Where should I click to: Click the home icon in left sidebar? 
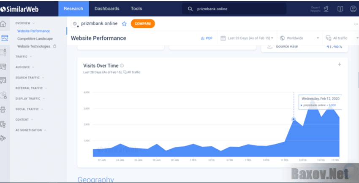click(4, 24)
